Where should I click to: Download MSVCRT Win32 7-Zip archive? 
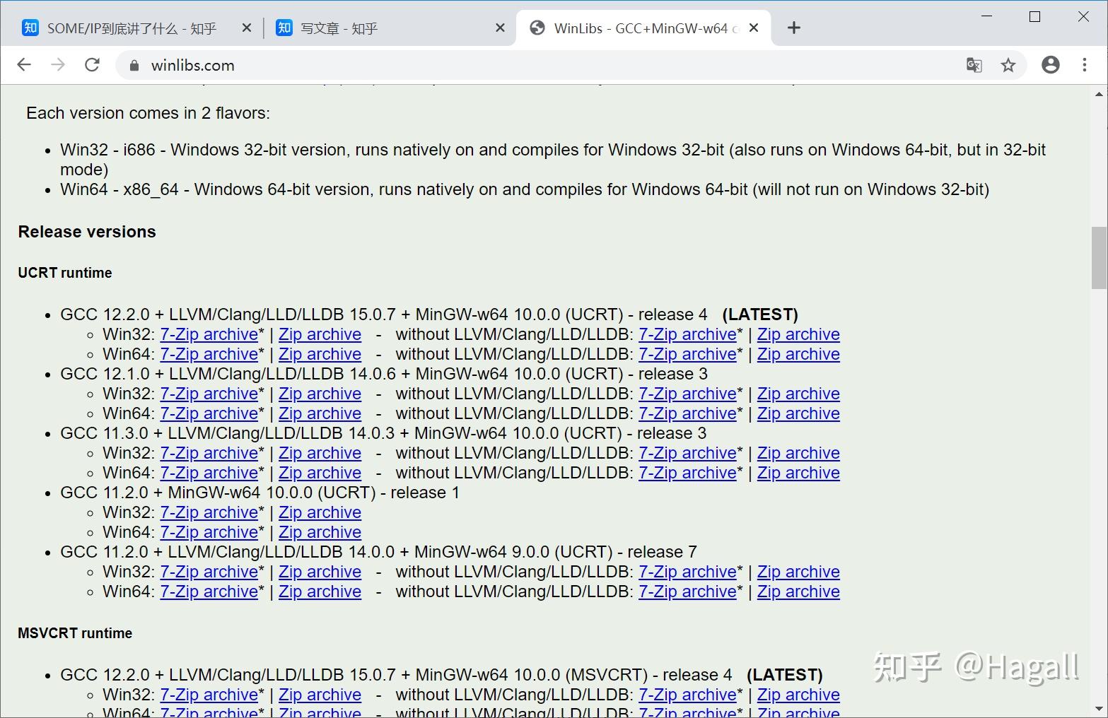tap(209, 695)
